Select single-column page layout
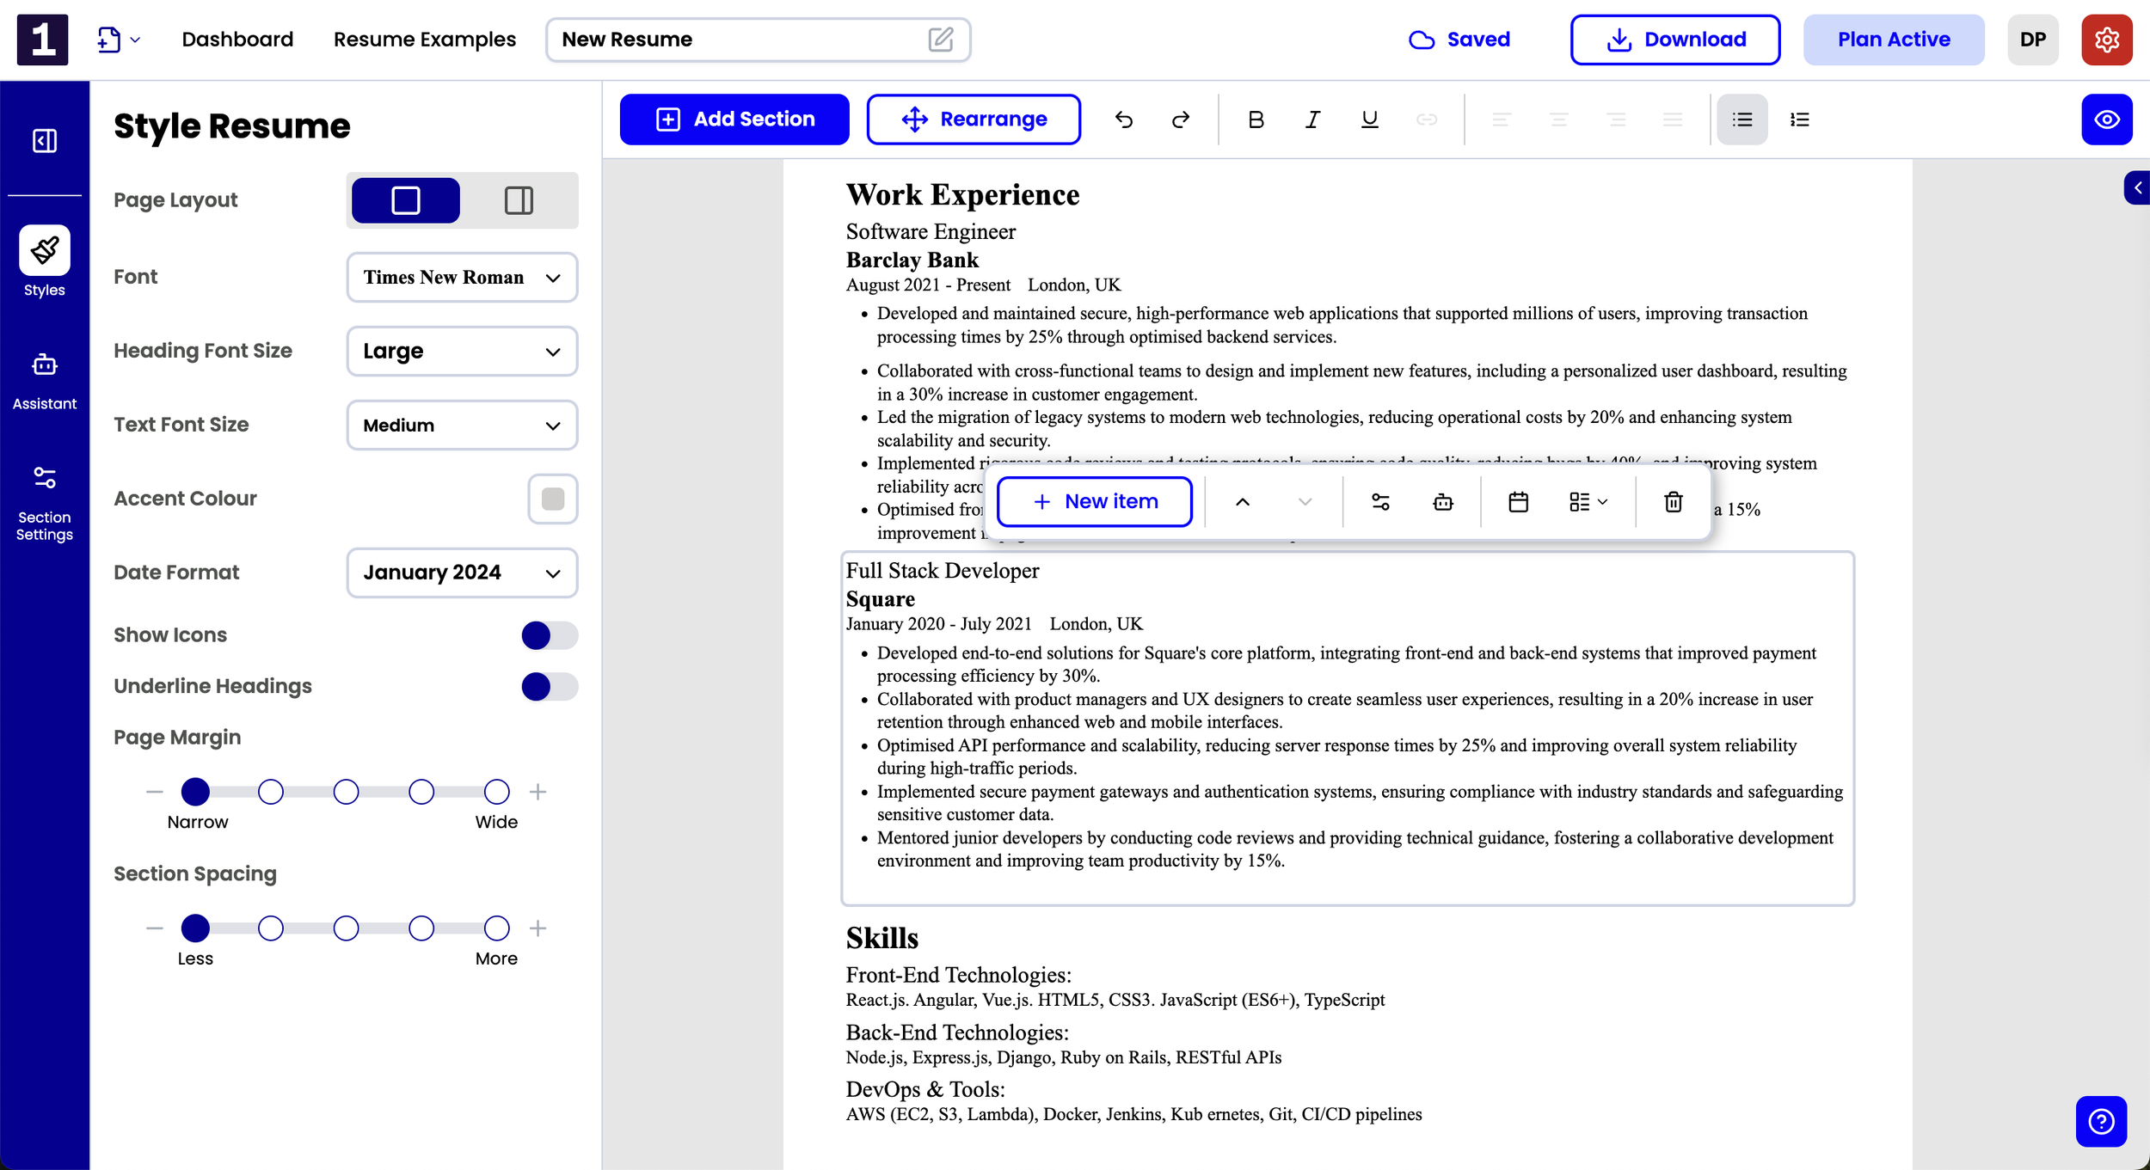The width and height of the screenshot is (2150, 1170). pos(406,200)
